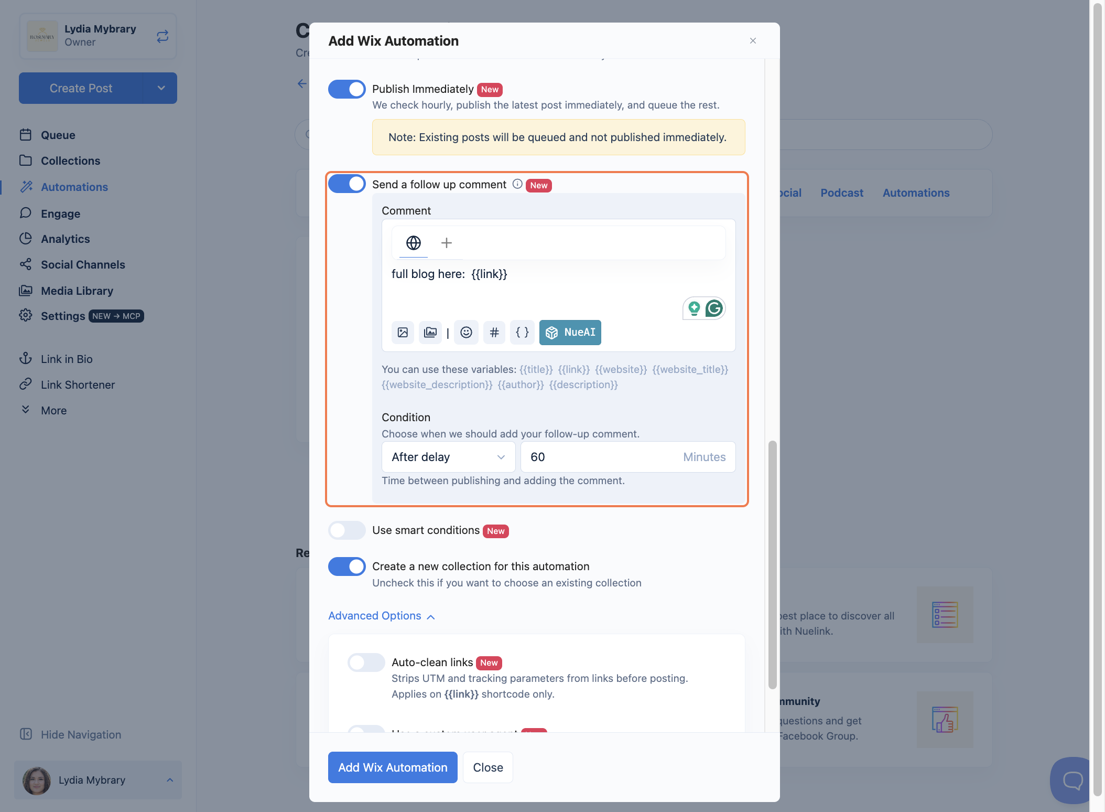Click the page vertical scrollbar

(x=1098, y=400)
